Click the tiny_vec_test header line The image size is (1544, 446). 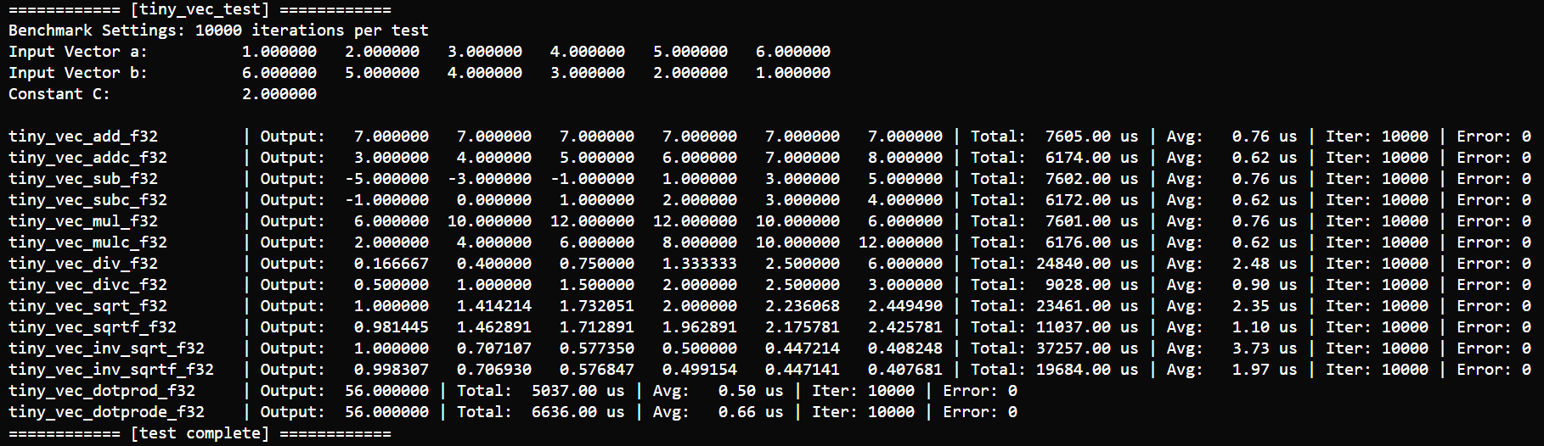200,9
